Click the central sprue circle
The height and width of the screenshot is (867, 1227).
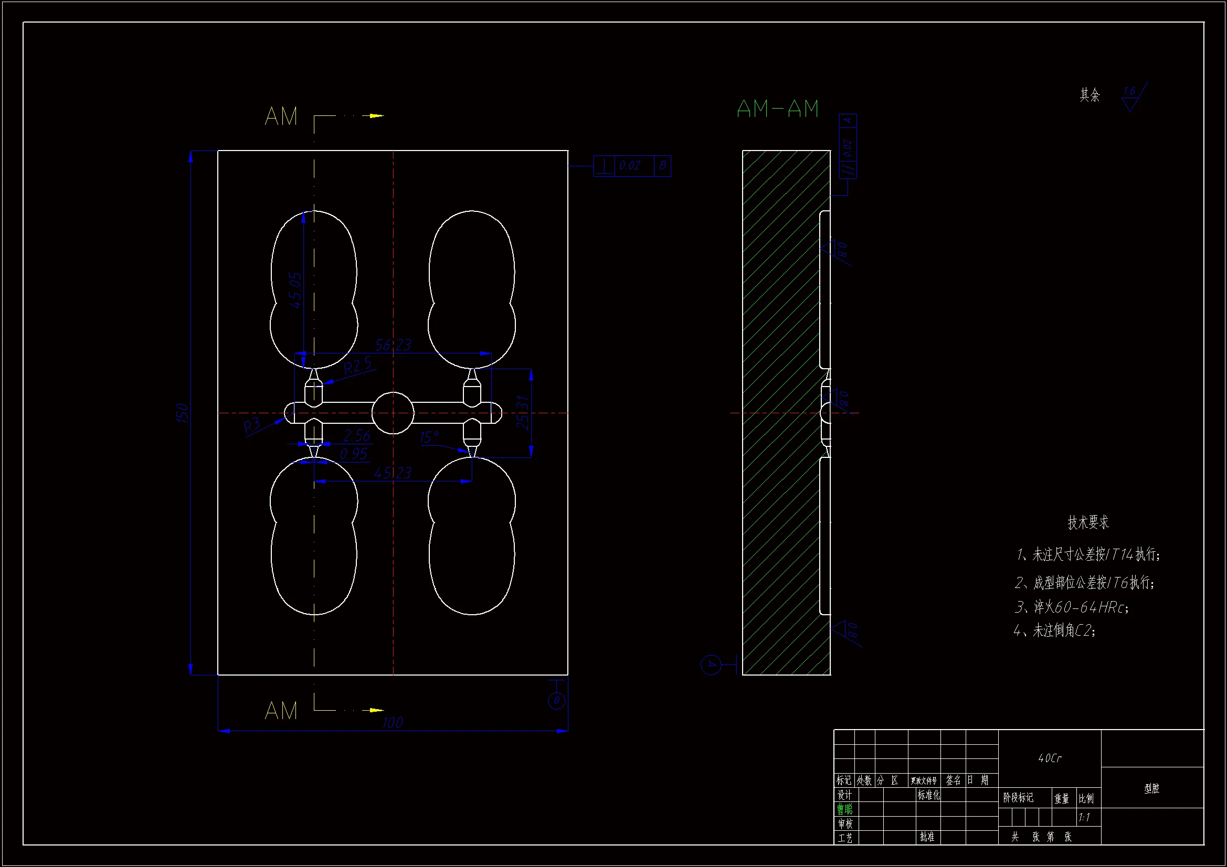tap(393, 412)
